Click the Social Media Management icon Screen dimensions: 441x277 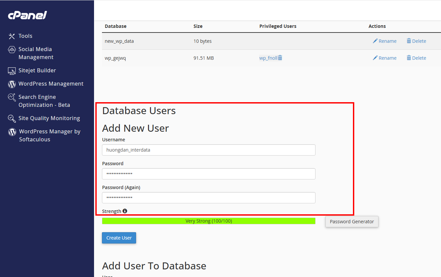coord(12,50)
